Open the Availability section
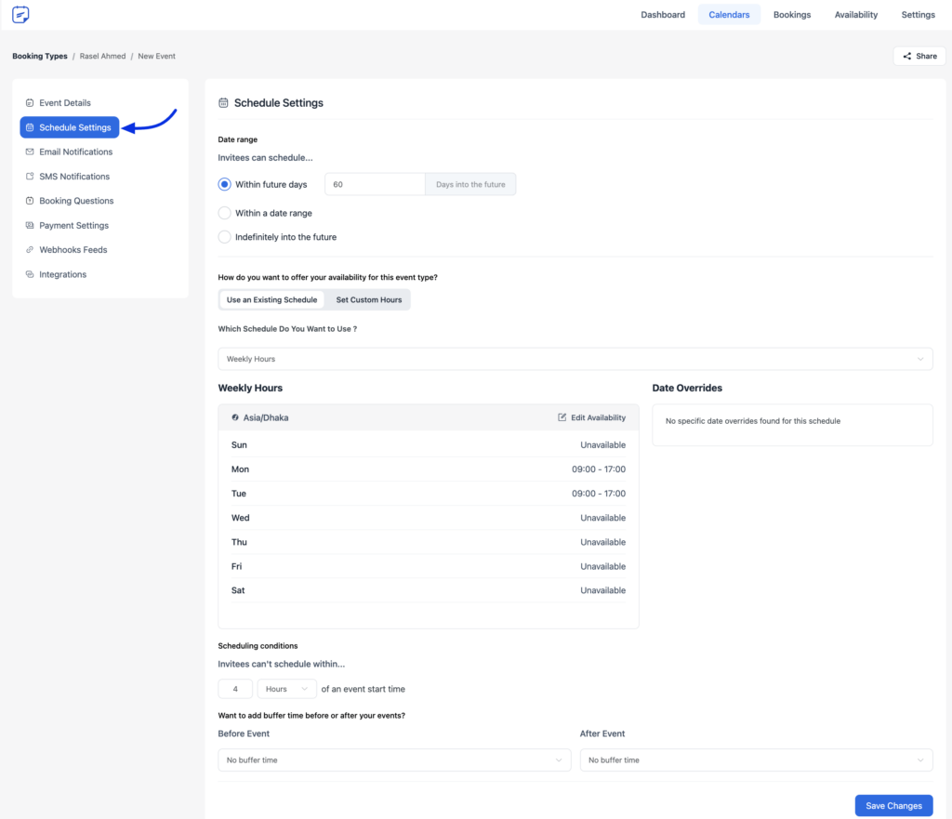 click(x=855, y=15)
